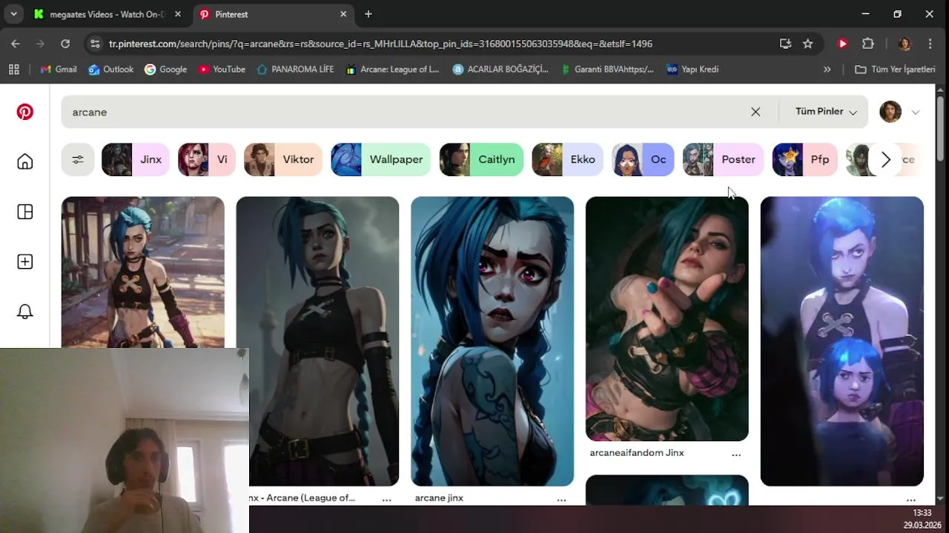Open the Chrome profile avatar

[x=905, y=44]
